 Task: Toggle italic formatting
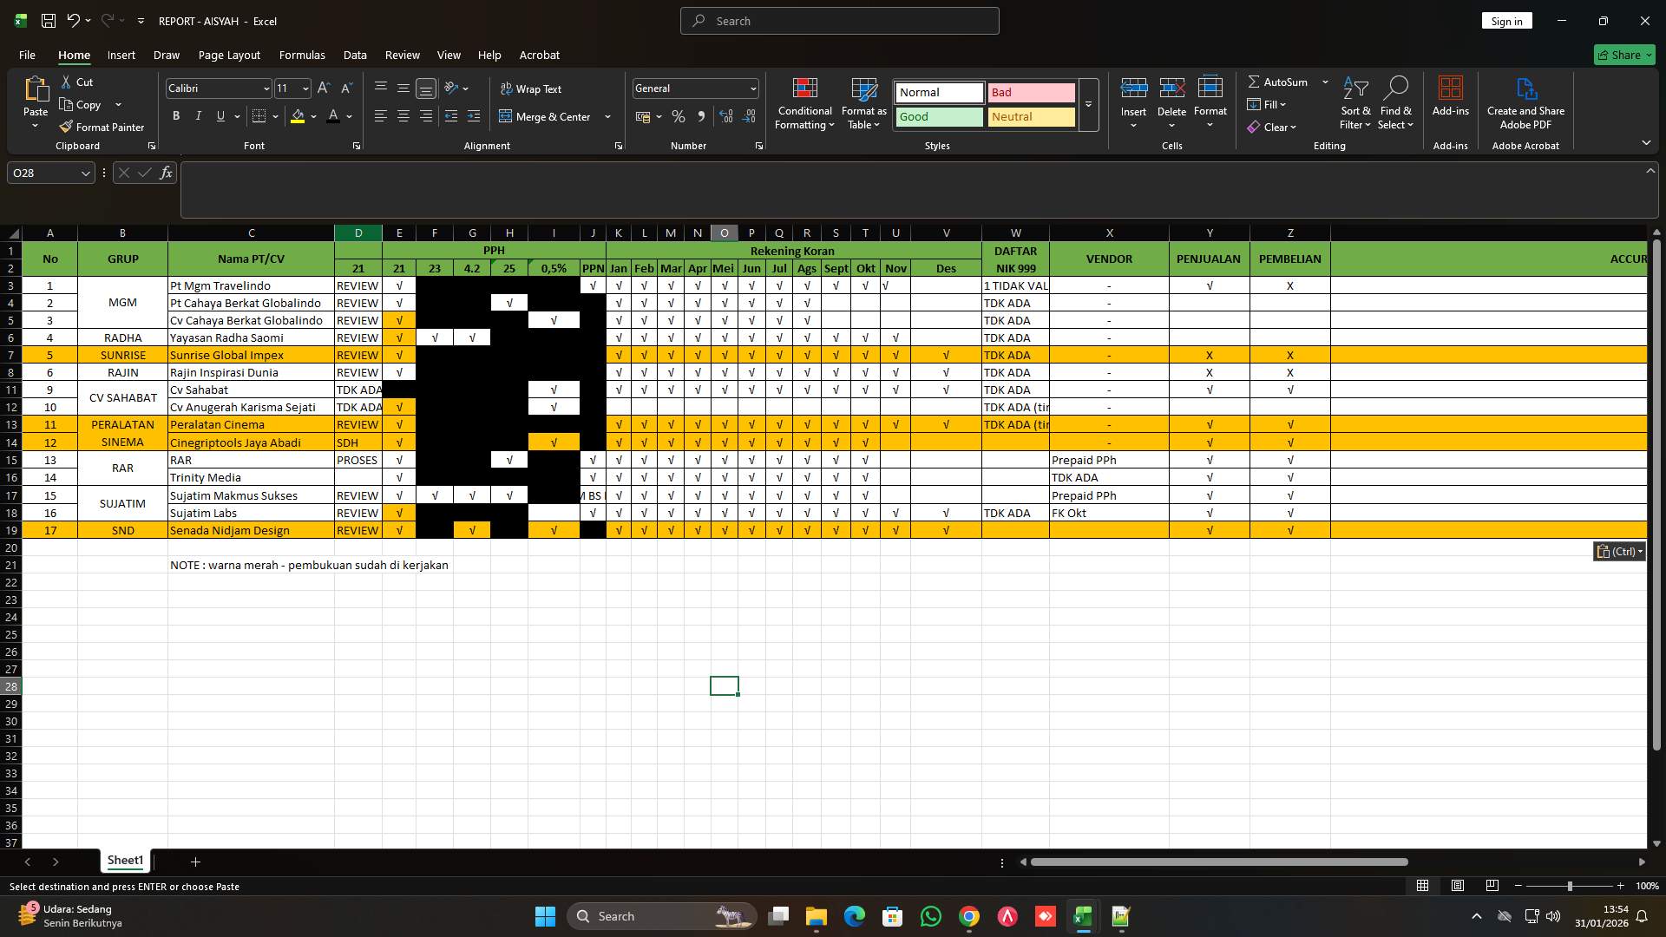point(198,115)
